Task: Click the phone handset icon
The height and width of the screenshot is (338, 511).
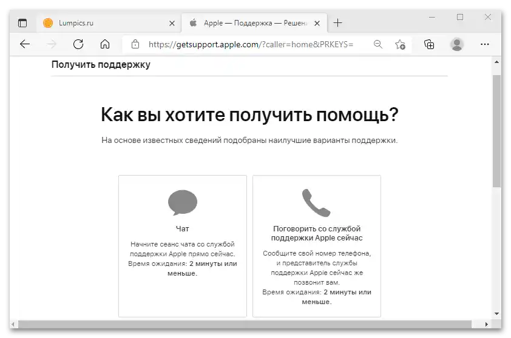Action: coord(316,202)
